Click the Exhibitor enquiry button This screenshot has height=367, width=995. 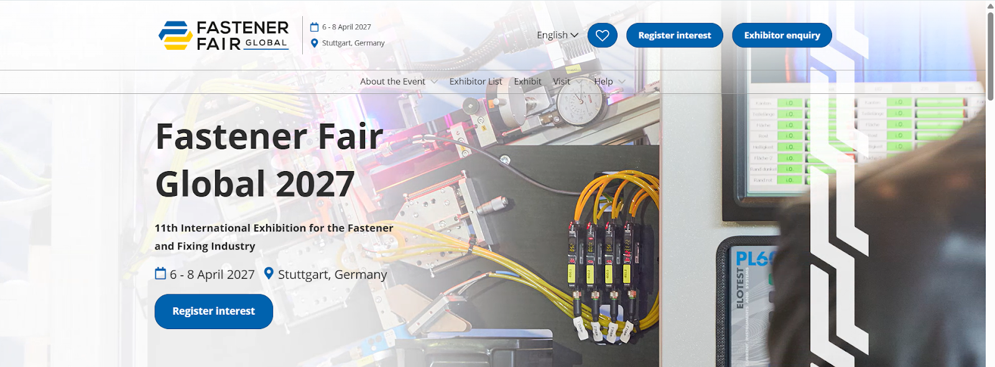click(782, 35)
